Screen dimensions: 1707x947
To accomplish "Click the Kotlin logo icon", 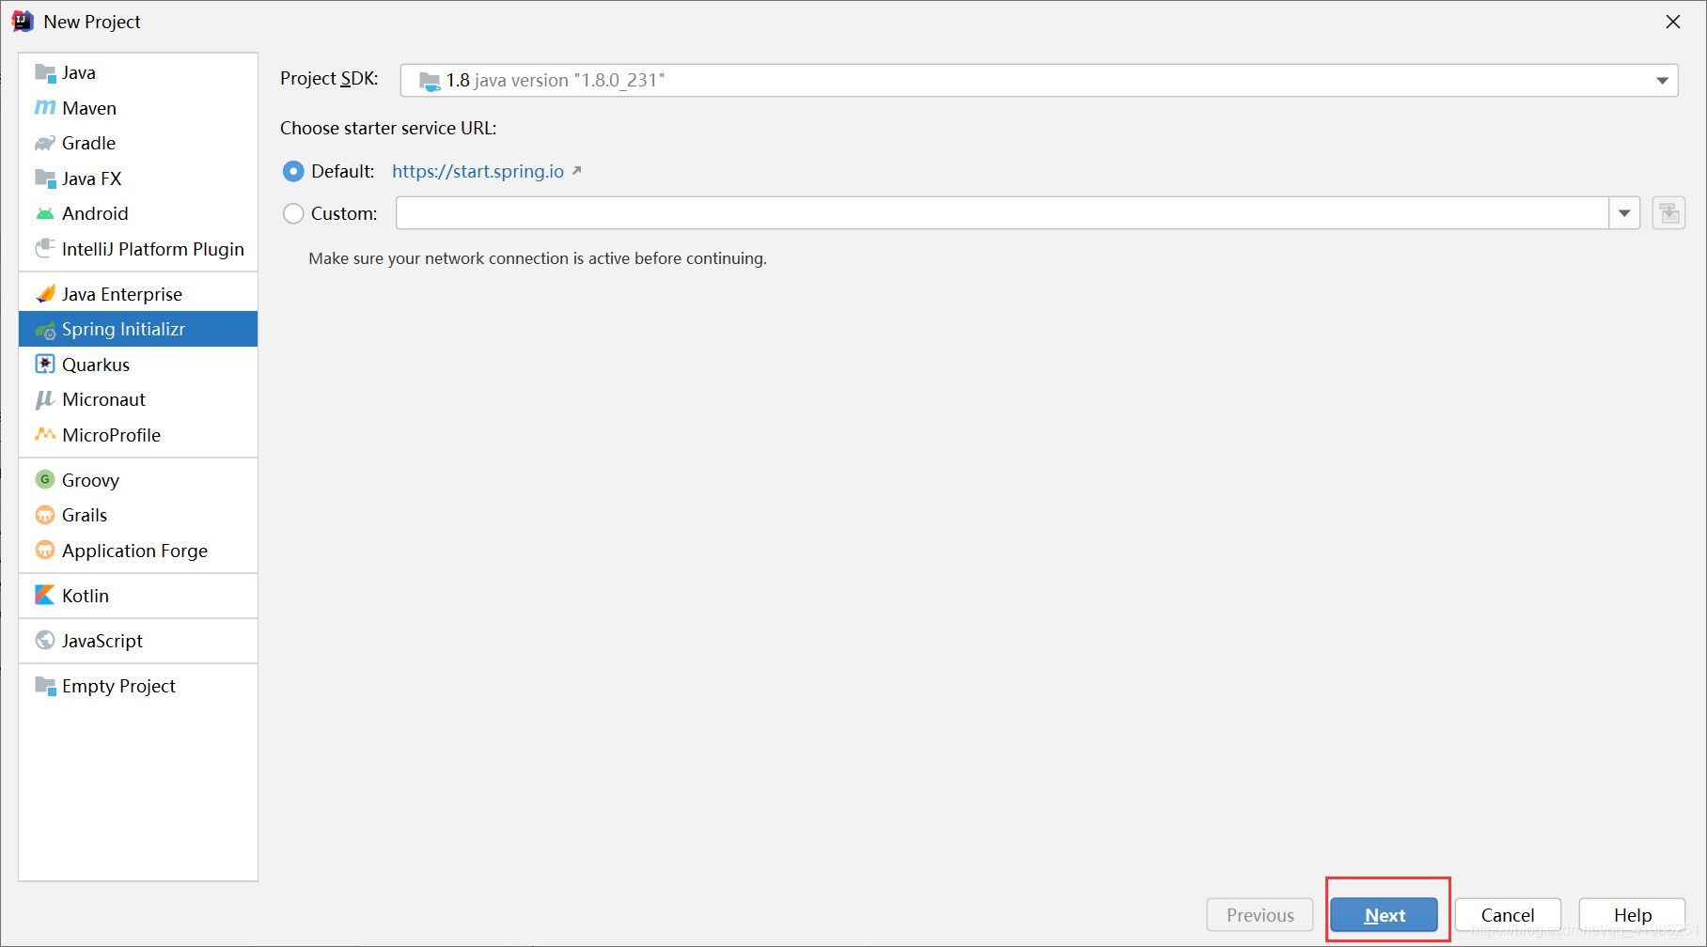I will [44, 595].
